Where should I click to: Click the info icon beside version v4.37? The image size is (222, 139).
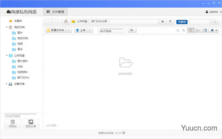[x=124, y=133]
